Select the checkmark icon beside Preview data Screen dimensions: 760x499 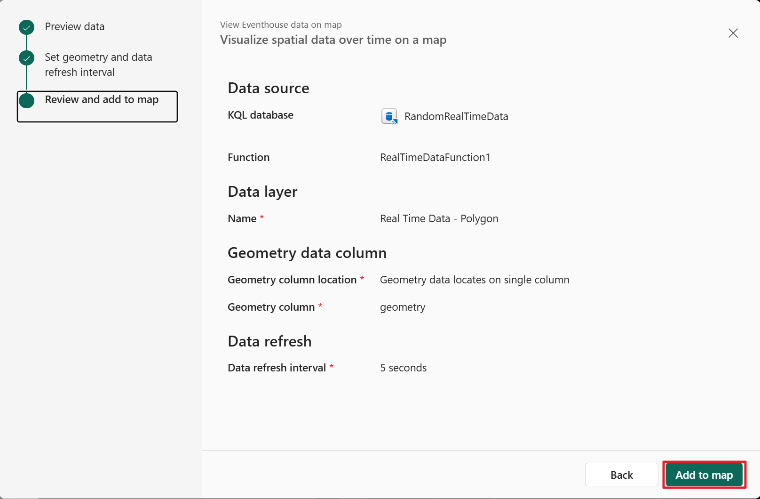26,27
